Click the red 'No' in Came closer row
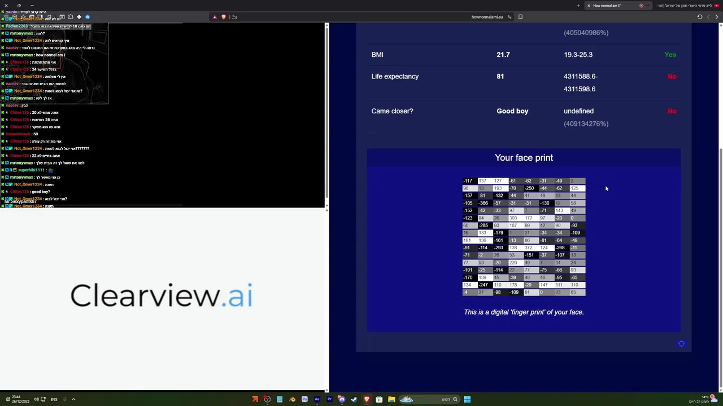The height and width of the screenshot is (406, 723). click(x=672, y=111)
